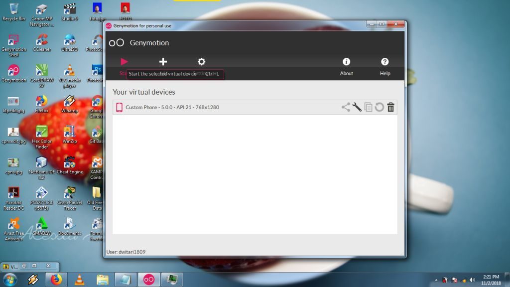
Task: Click the Your virtual devices heading
Action: click(144, 92)
